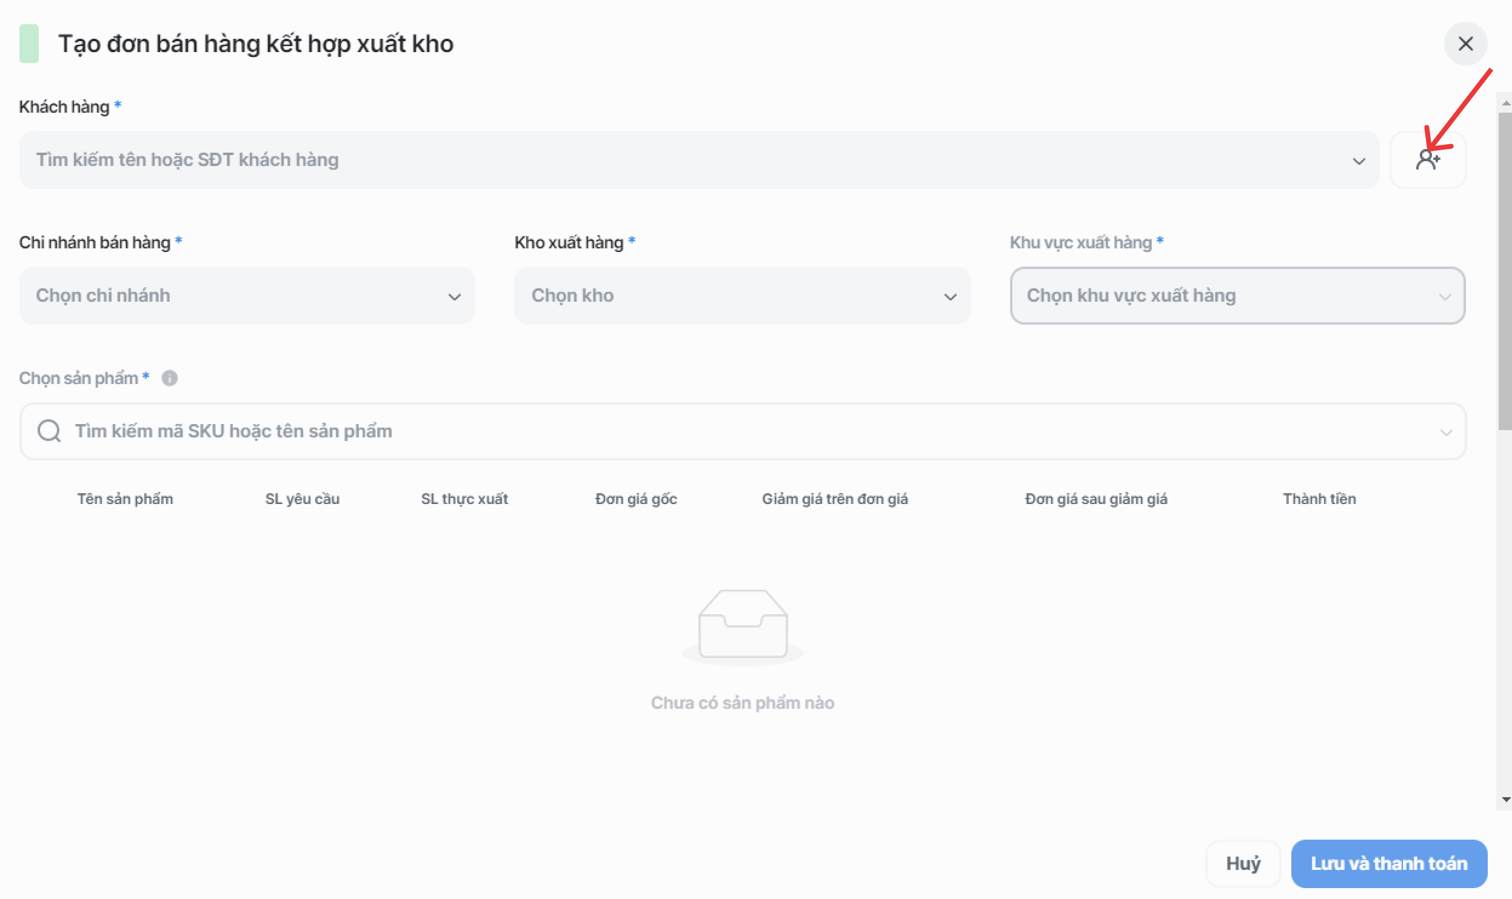
Task: Click Lưu và thanh toán button
Action: pos(1389,863)
